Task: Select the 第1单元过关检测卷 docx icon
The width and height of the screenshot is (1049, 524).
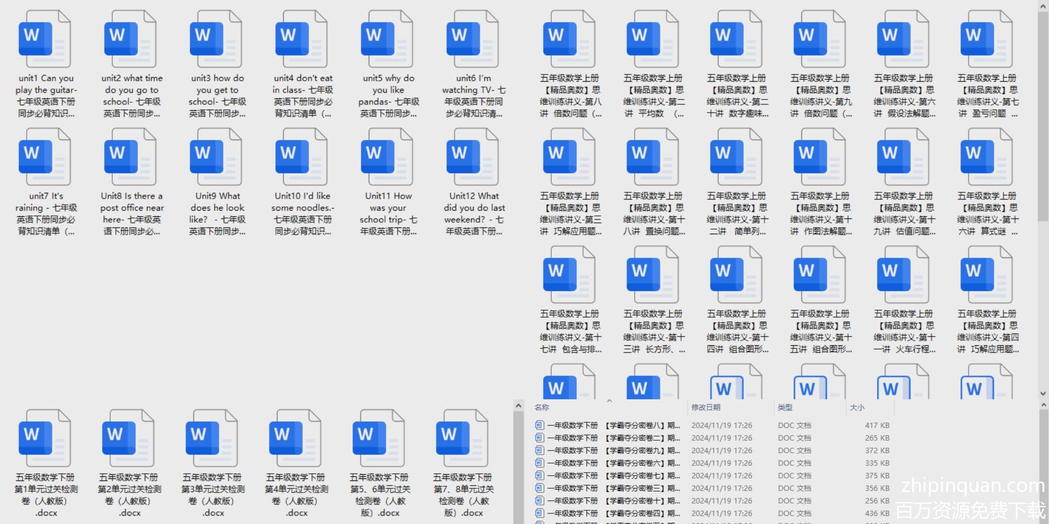Action: point(45,439)
